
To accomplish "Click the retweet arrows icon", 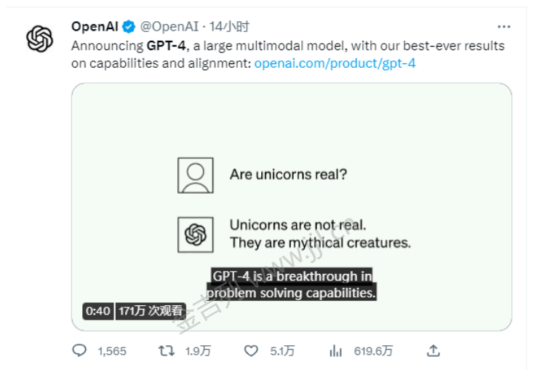I will click(167, 351).
